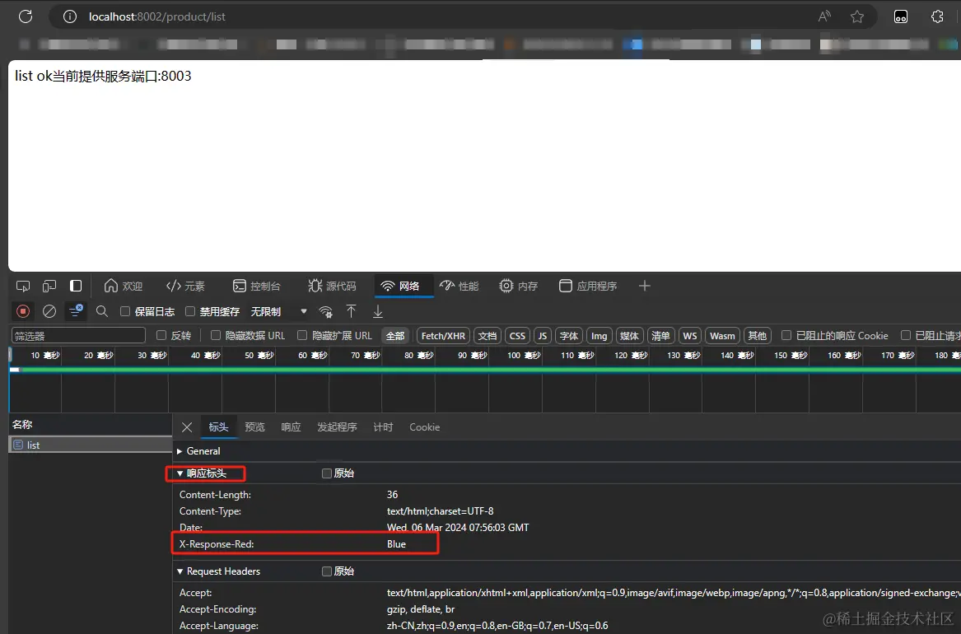Filter requests by 文档 documents
The height and width of the screenshot is (634, 961).
[x=487, y=336]
